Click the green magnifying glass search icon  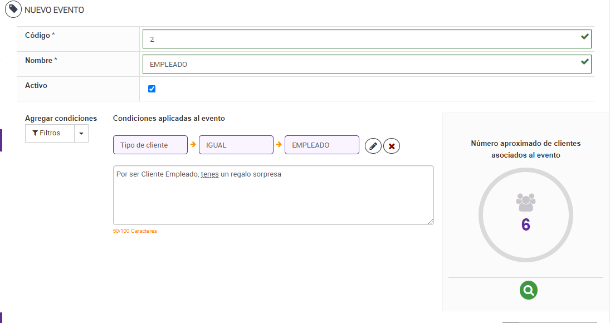(x=529, y=290)
